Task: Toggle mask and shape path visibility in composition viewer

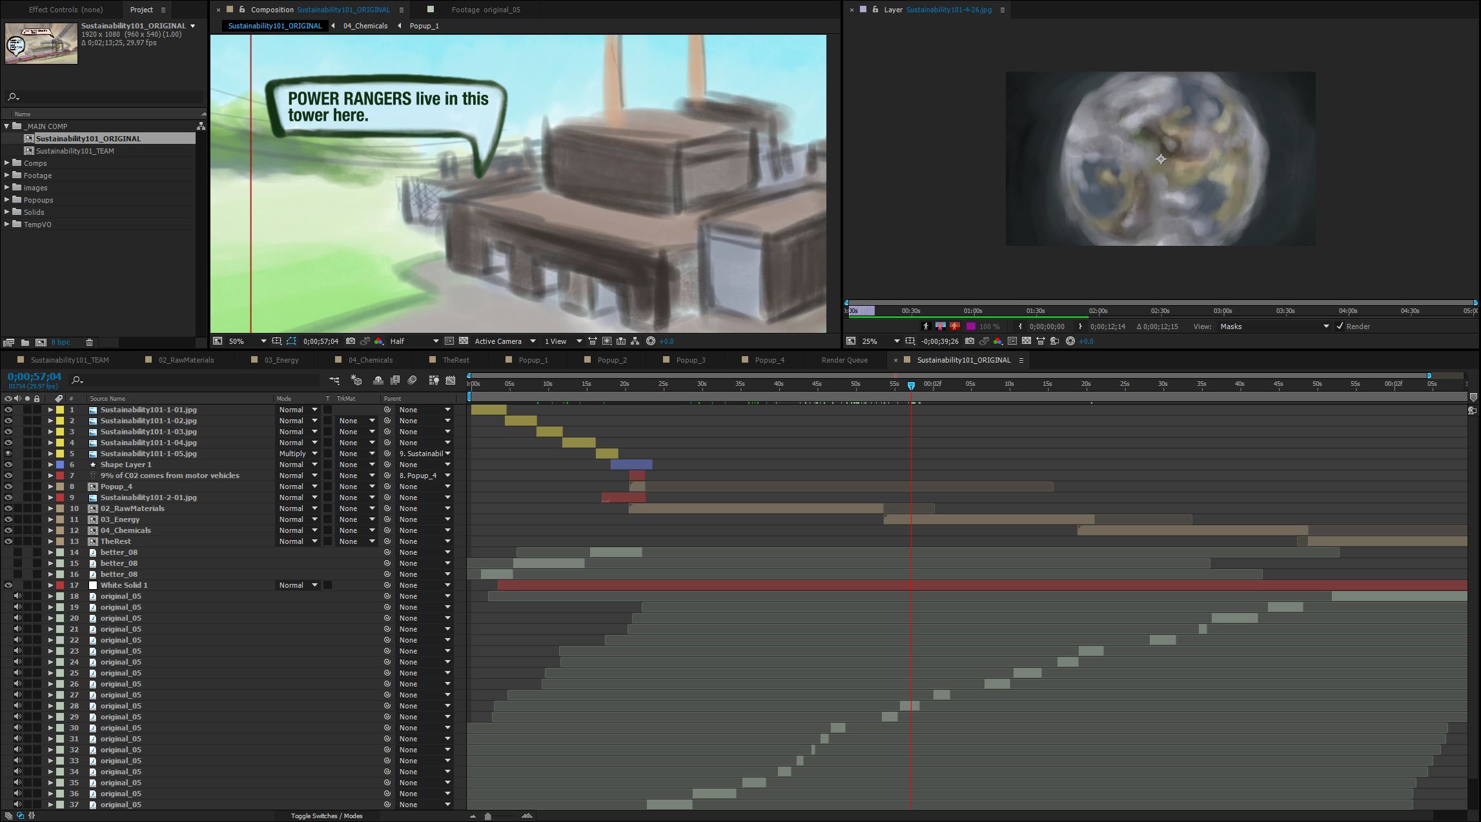Action: click(291, 341)
